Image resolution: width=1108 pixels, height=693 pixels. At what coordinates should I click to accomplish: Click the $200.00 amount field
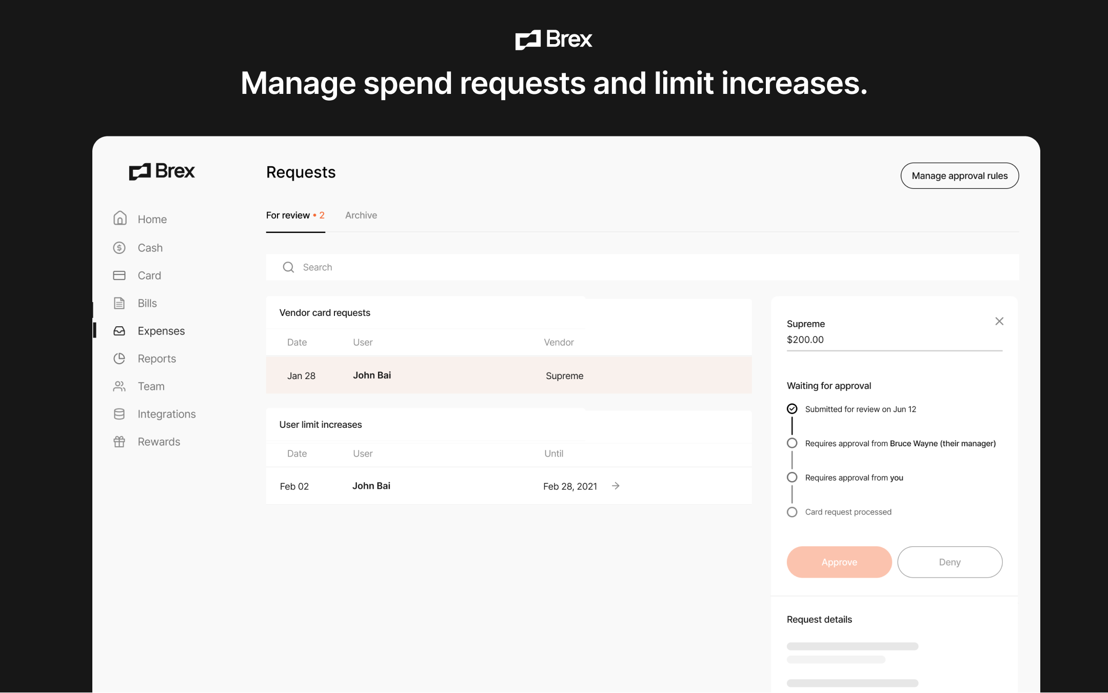(805, 340)
